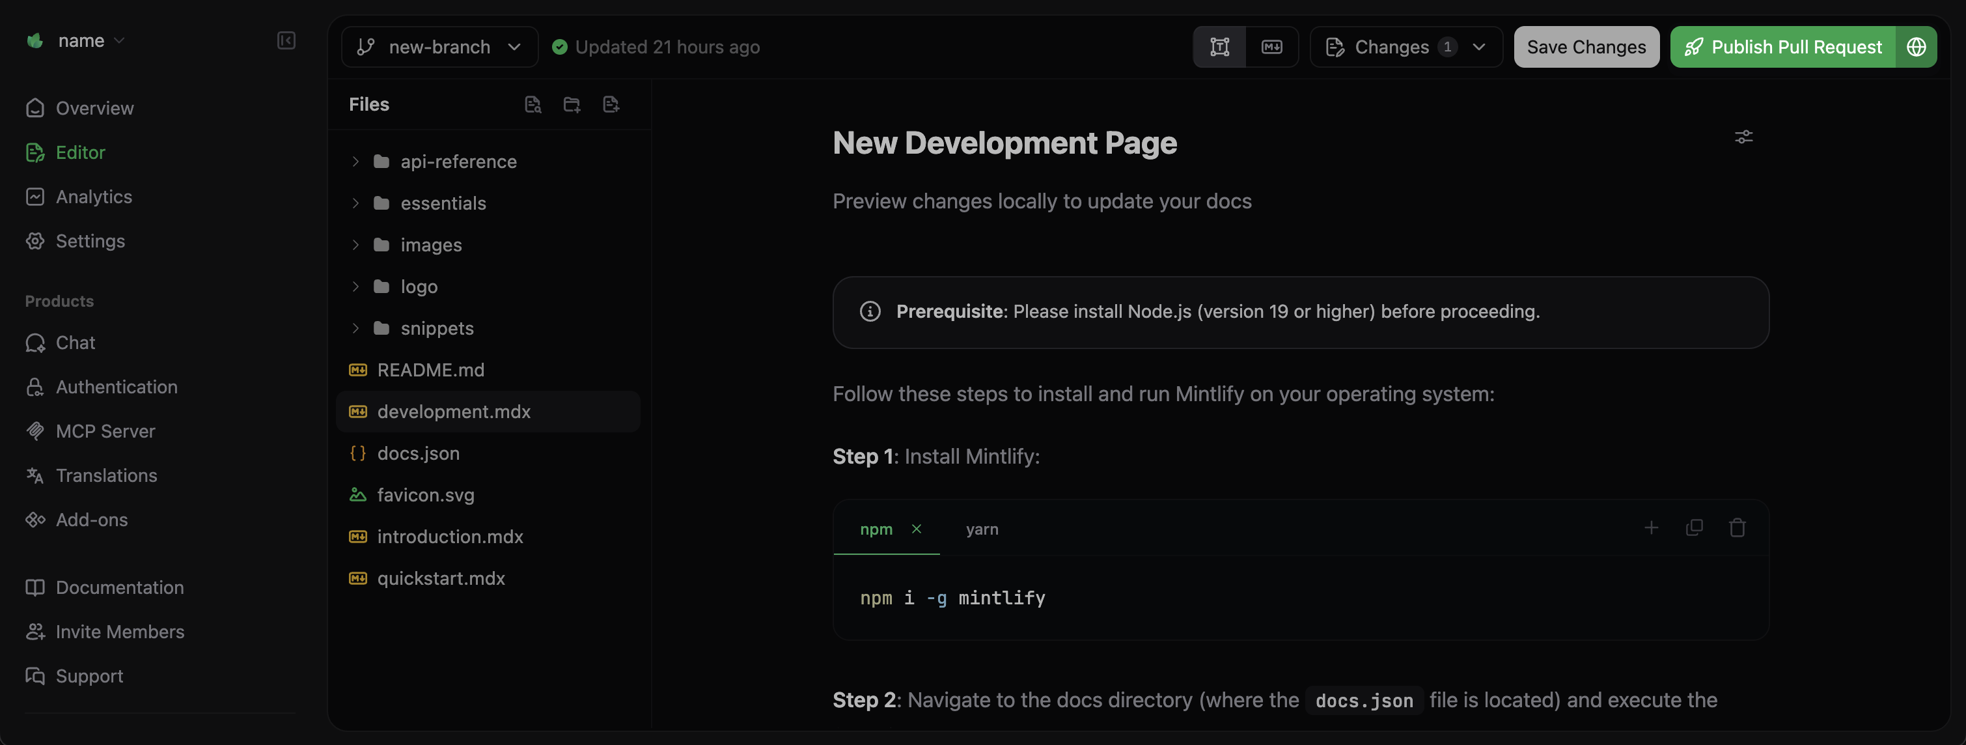Click the Save Changes button

click(1586, 47)
